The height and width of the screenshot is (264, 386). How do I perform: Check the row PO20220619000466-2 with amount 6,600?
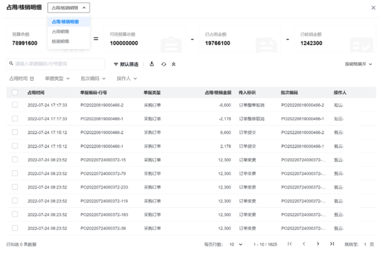(x=15, y=132)
